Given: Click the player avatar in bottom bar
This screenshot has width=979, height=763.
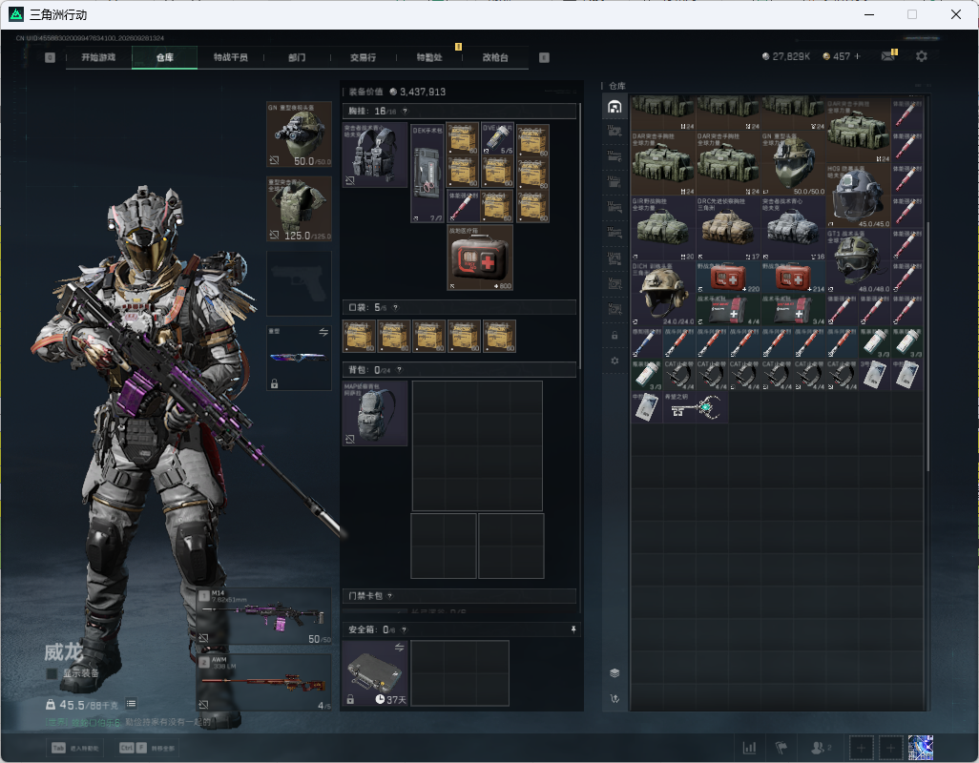Looking at the screenshot, I should [920, 748].
